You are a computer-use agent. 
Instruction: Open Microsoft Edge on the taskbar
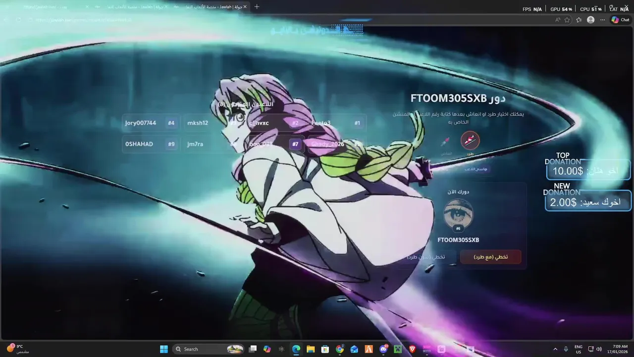tap(296, 349)
